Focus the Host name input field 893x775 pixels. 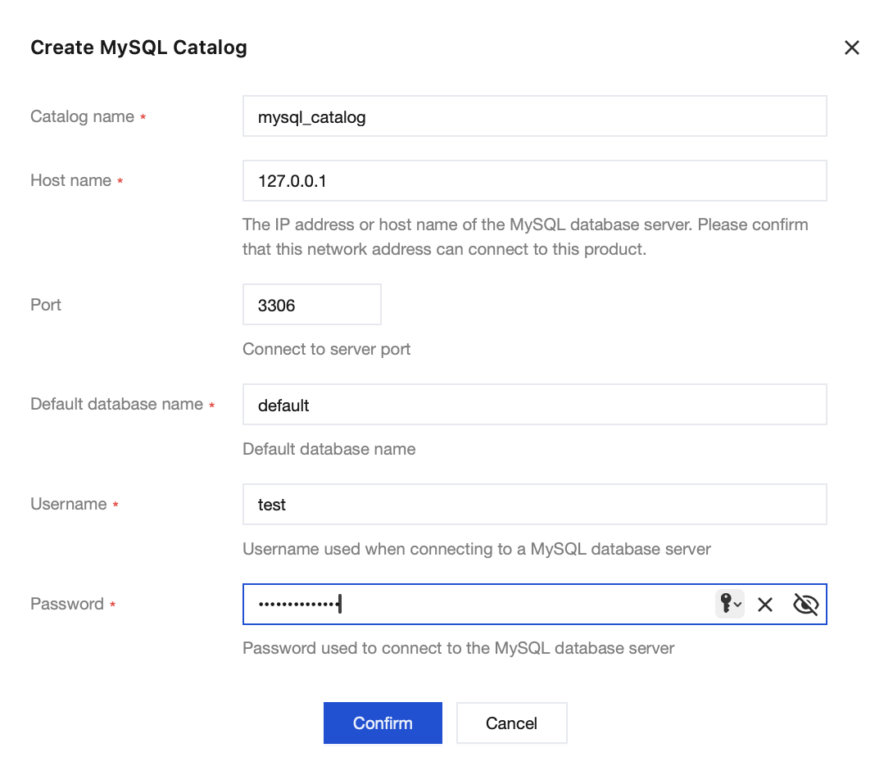tap(535, 180)
